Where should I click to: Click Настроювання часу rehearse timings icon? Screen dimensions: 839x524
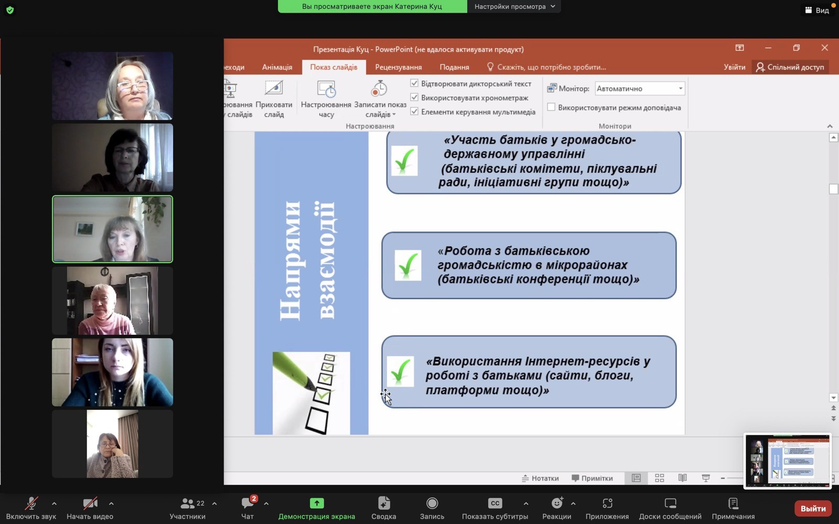[x=326, y=89]
